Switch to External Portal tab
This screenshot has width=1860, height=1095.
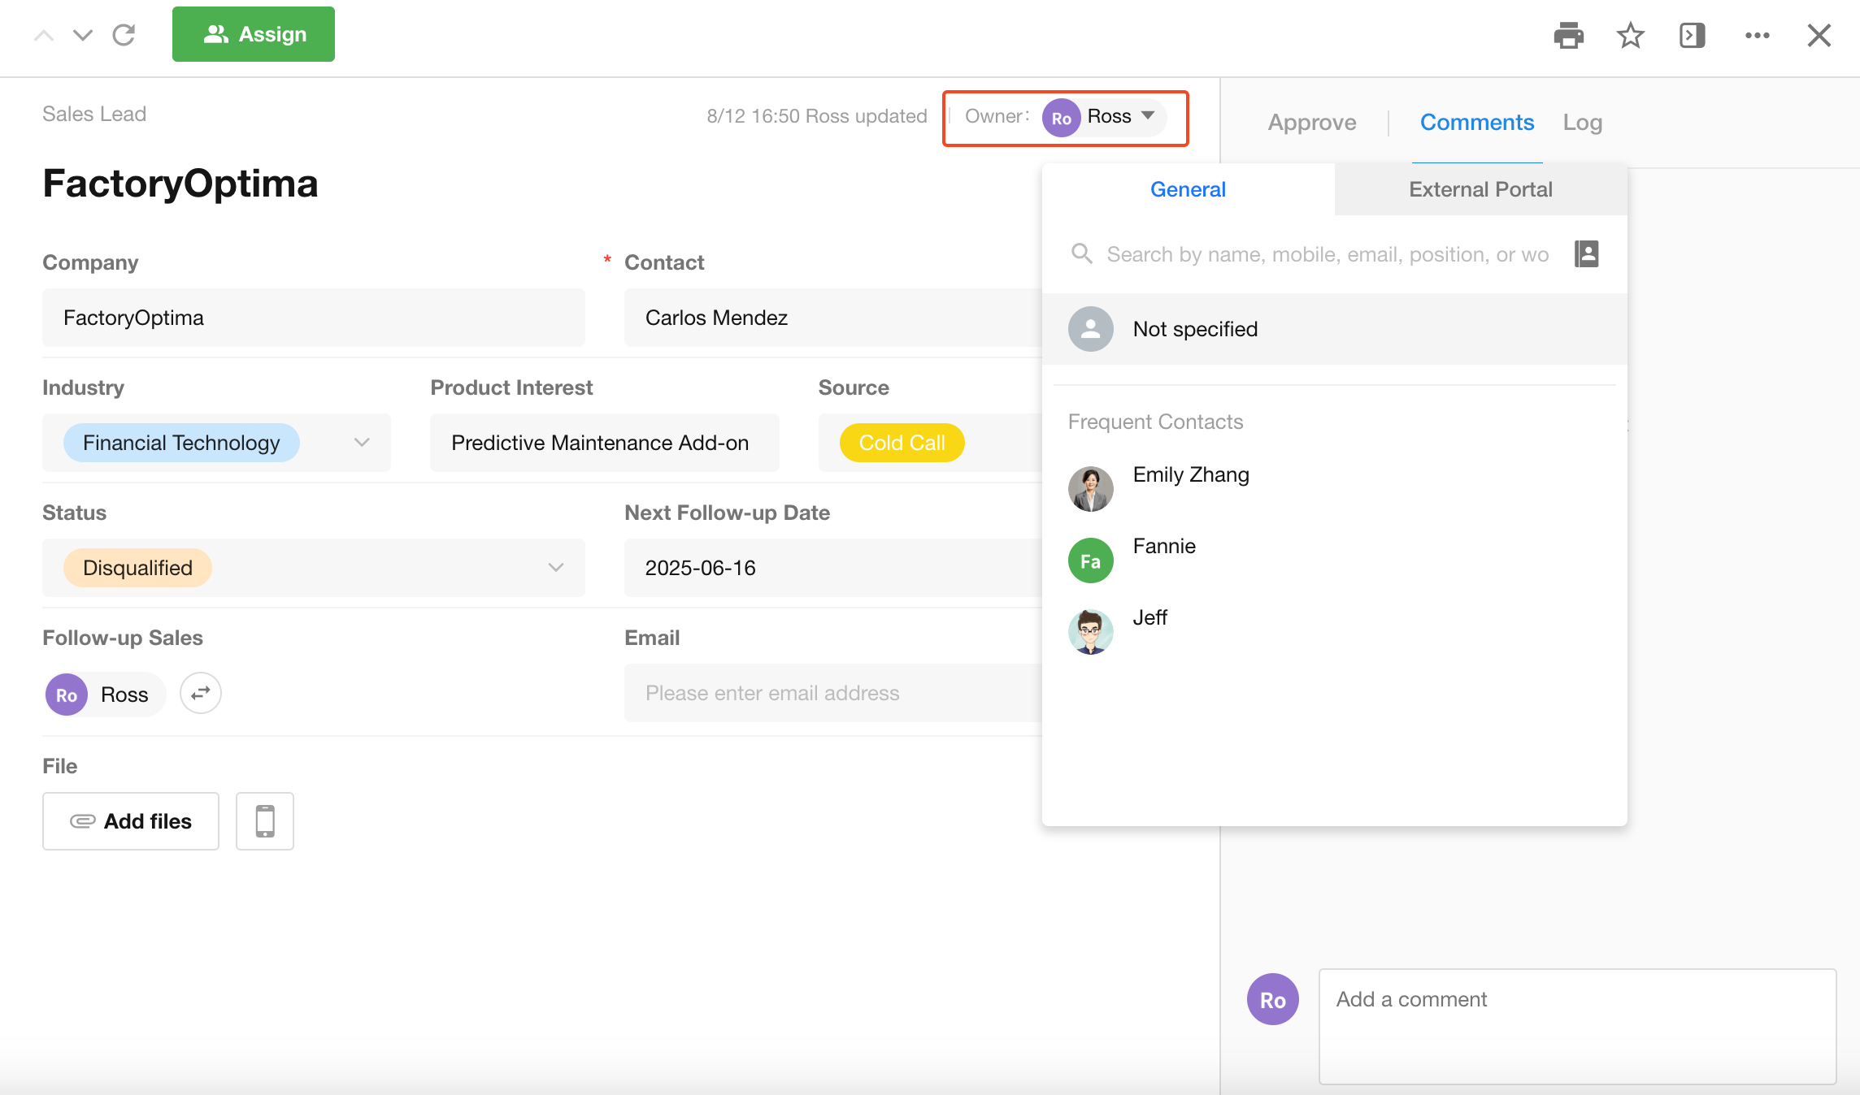1480,189
